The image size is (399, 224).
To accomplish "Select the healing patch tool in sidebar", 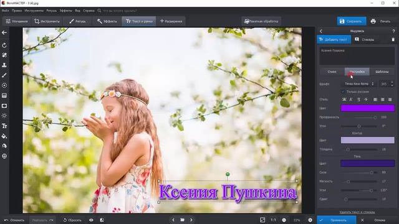I will 4,55.
